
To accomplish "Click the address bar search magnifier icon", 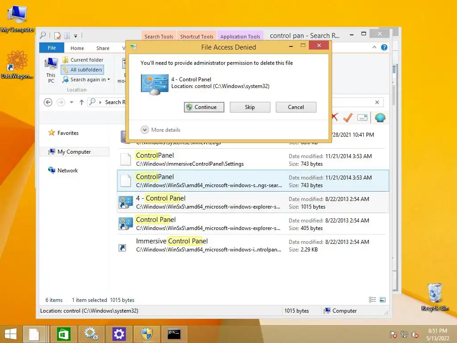I will [92, 102].
